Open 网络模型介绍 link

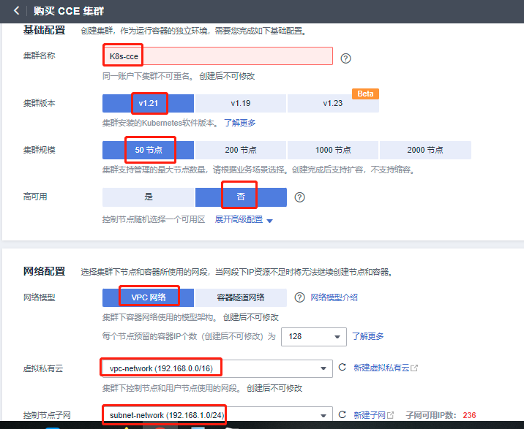334,297
